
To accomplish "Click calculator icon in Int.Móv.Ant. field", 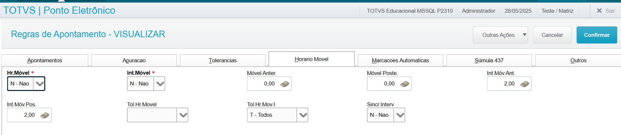I will (525, 84).
